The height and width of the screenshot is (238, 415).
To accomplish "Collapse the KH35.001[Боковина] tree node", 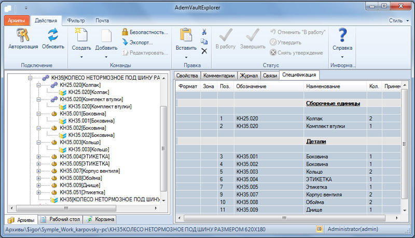I will click(x=39, y=114).
